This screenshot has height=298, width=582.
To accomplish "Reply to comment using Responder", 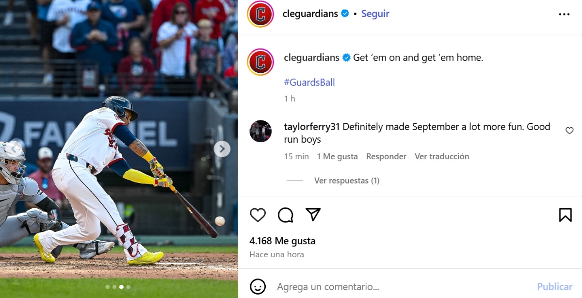I will (386, 156).
